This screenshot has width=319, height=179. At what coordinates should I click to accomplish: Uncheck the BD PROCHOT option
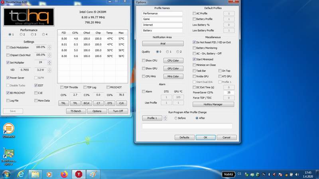(x=8, y=93)
